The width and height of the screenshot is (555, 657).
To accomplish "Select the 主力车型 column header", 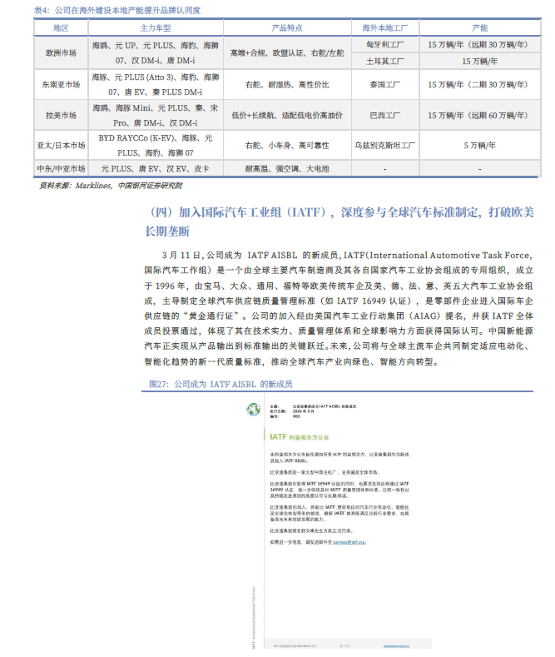I will click(156, 28).
